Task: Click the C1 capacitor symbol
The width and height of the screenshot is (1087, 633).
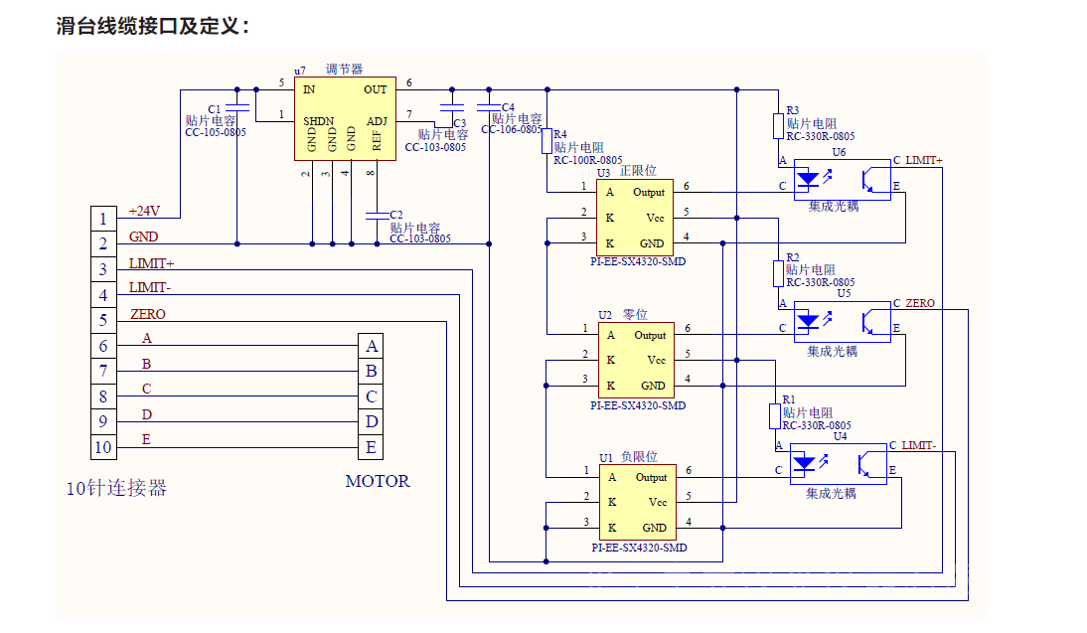Action: [x=236, y=107]
